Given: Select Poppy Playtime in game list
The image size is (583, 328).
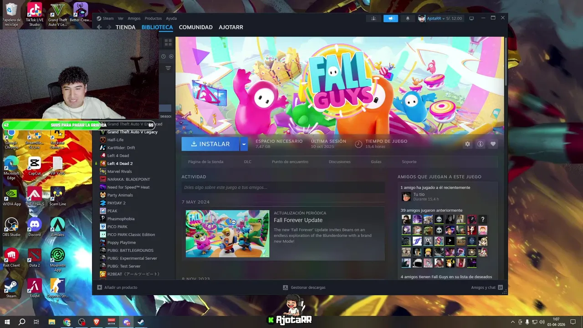Looking at the screenshot, I should (x=121, y=242).
